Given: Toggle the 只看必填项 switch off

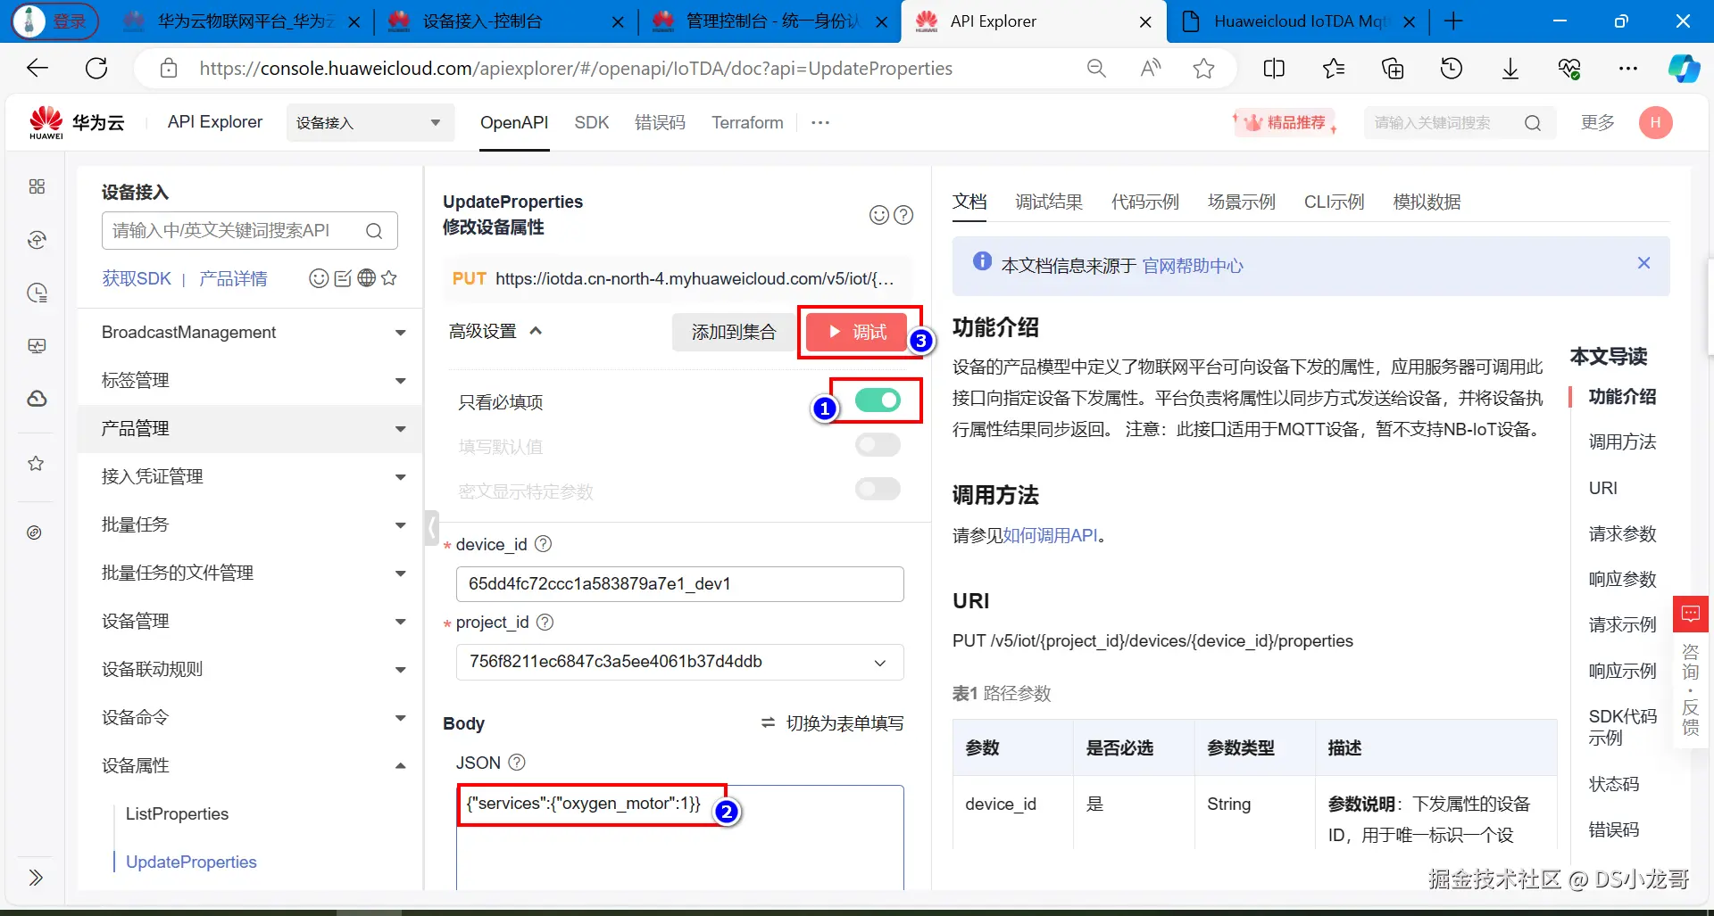Looking at the screenshot, I should pos(878,400).
